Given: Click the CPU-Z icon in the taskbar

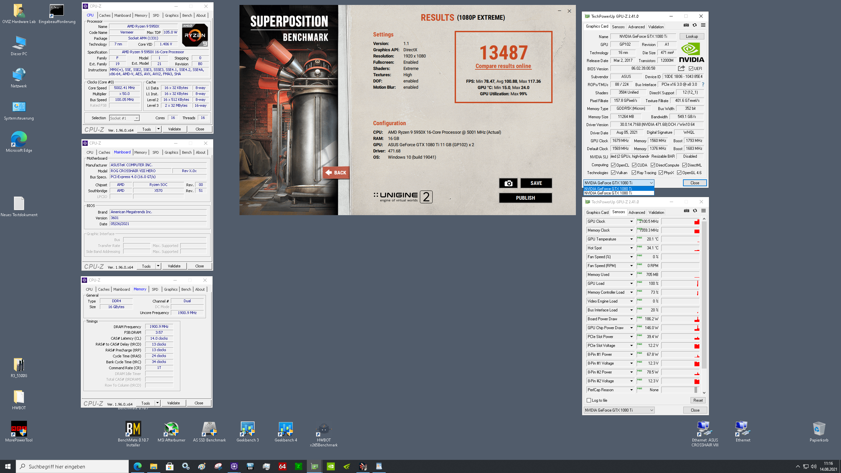Looking at the screenshot, I should point(234,466).
